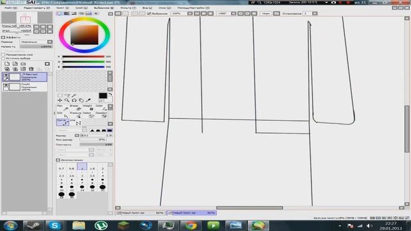Select the Weight vector tool
The width and height of the screenshot is (411, 231).
tap(88, 107)
